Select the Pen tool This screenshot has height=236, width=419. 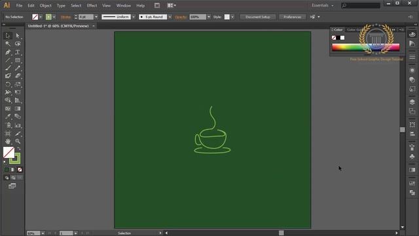pyautogui.click(x=7, y=52)
